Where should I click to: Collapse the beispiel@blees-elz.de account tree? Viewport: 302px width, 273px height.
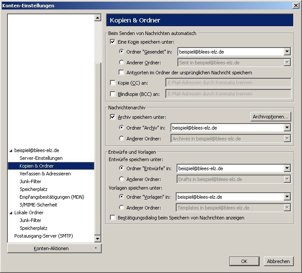point(11,151)
